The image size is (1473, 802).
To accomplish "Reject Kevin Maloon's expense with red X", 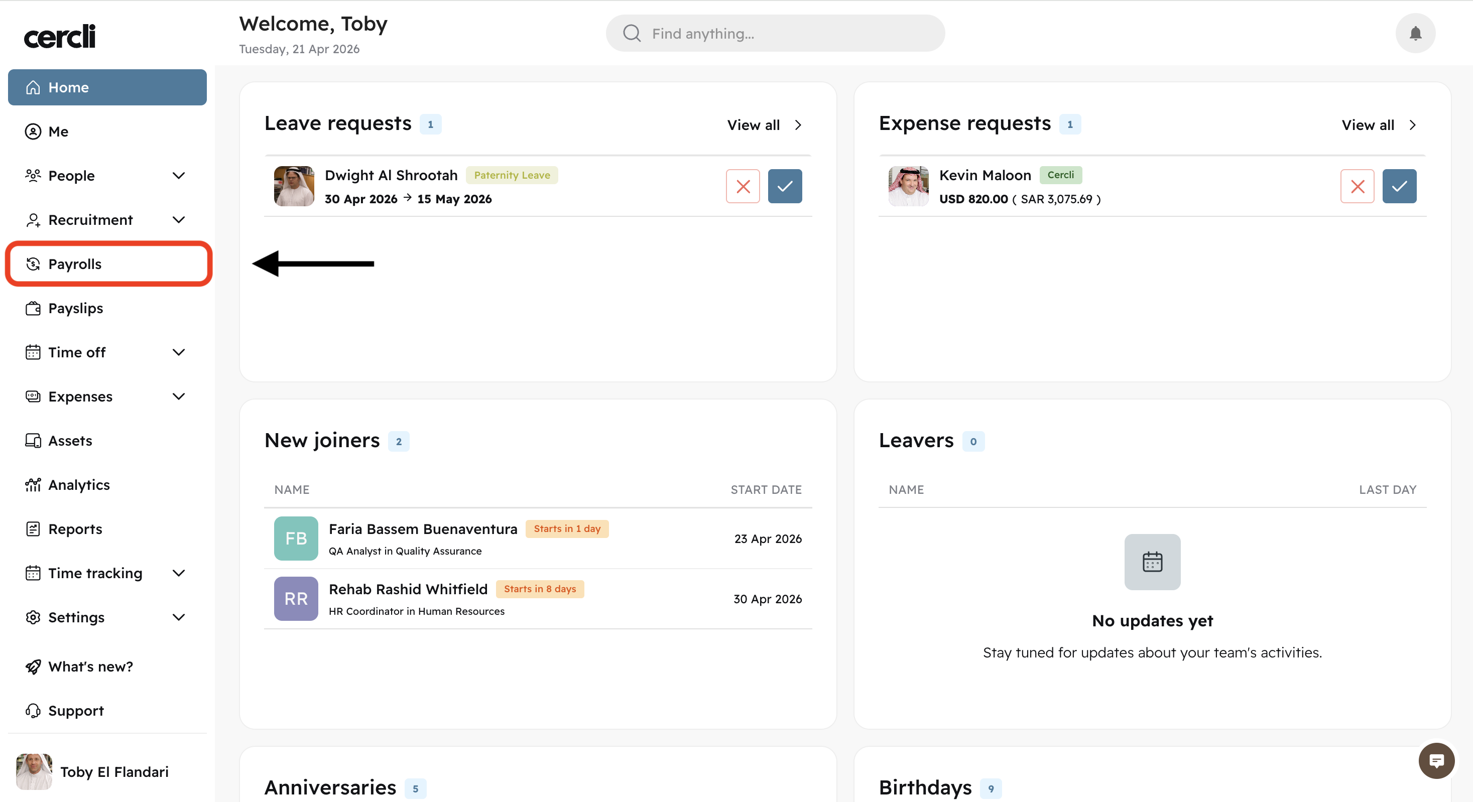I will [x=1357, y=186].
